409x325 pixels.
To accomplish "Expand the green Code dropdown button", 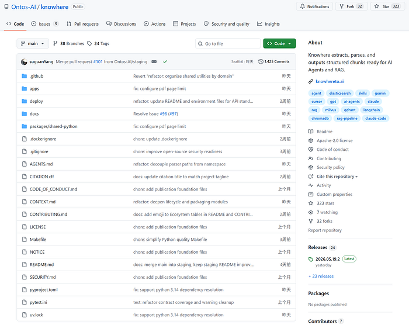I will [279, 44].
